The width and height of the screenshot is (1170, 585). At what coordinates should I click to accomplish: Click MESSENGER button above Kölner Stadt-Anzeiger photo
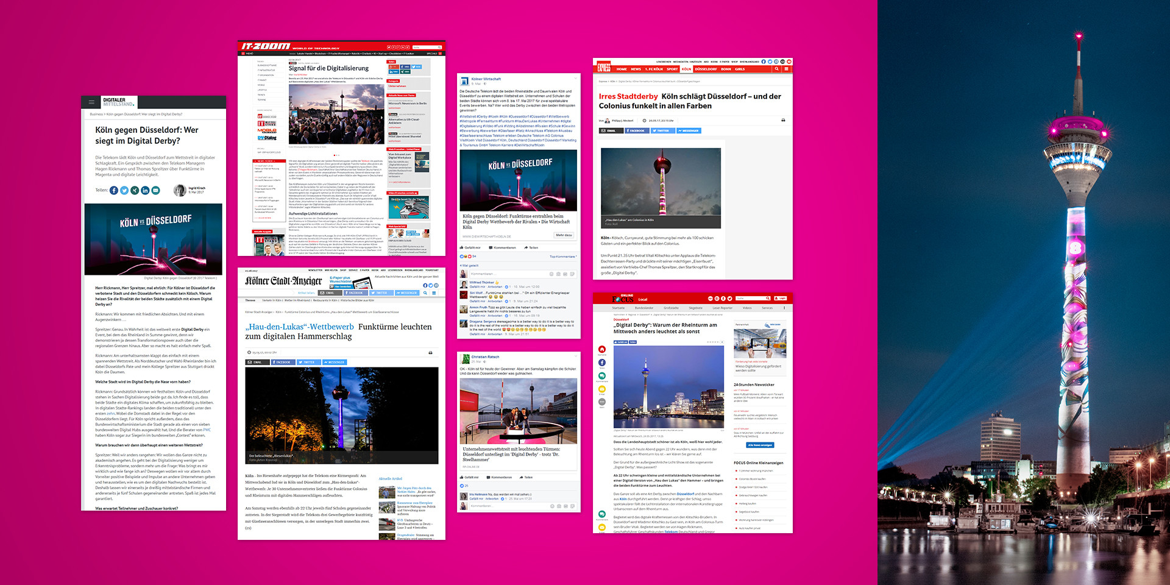[x=335, y=362]
